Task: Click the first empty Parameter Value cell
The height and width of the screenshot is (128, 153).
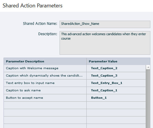Action: coord(116,105)
